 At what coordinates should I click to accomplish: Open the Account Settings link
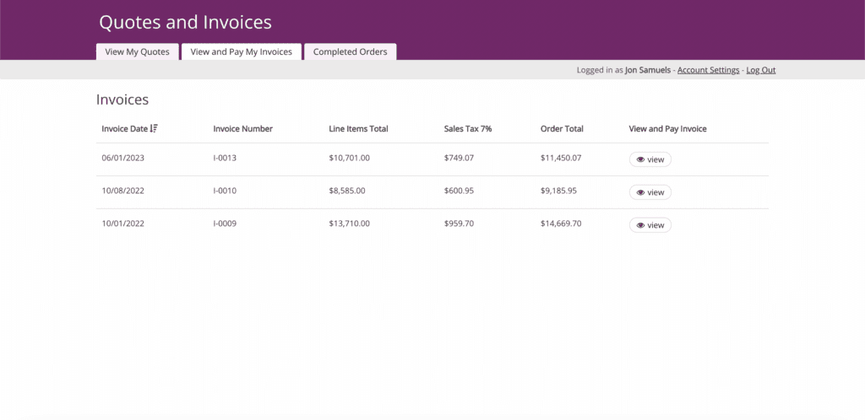click(708, 70)
